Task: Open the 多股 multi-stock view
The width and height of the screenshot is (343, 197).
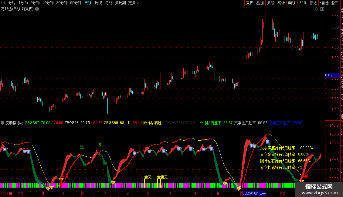Action: pyautogui.click(x=270, y=3)
